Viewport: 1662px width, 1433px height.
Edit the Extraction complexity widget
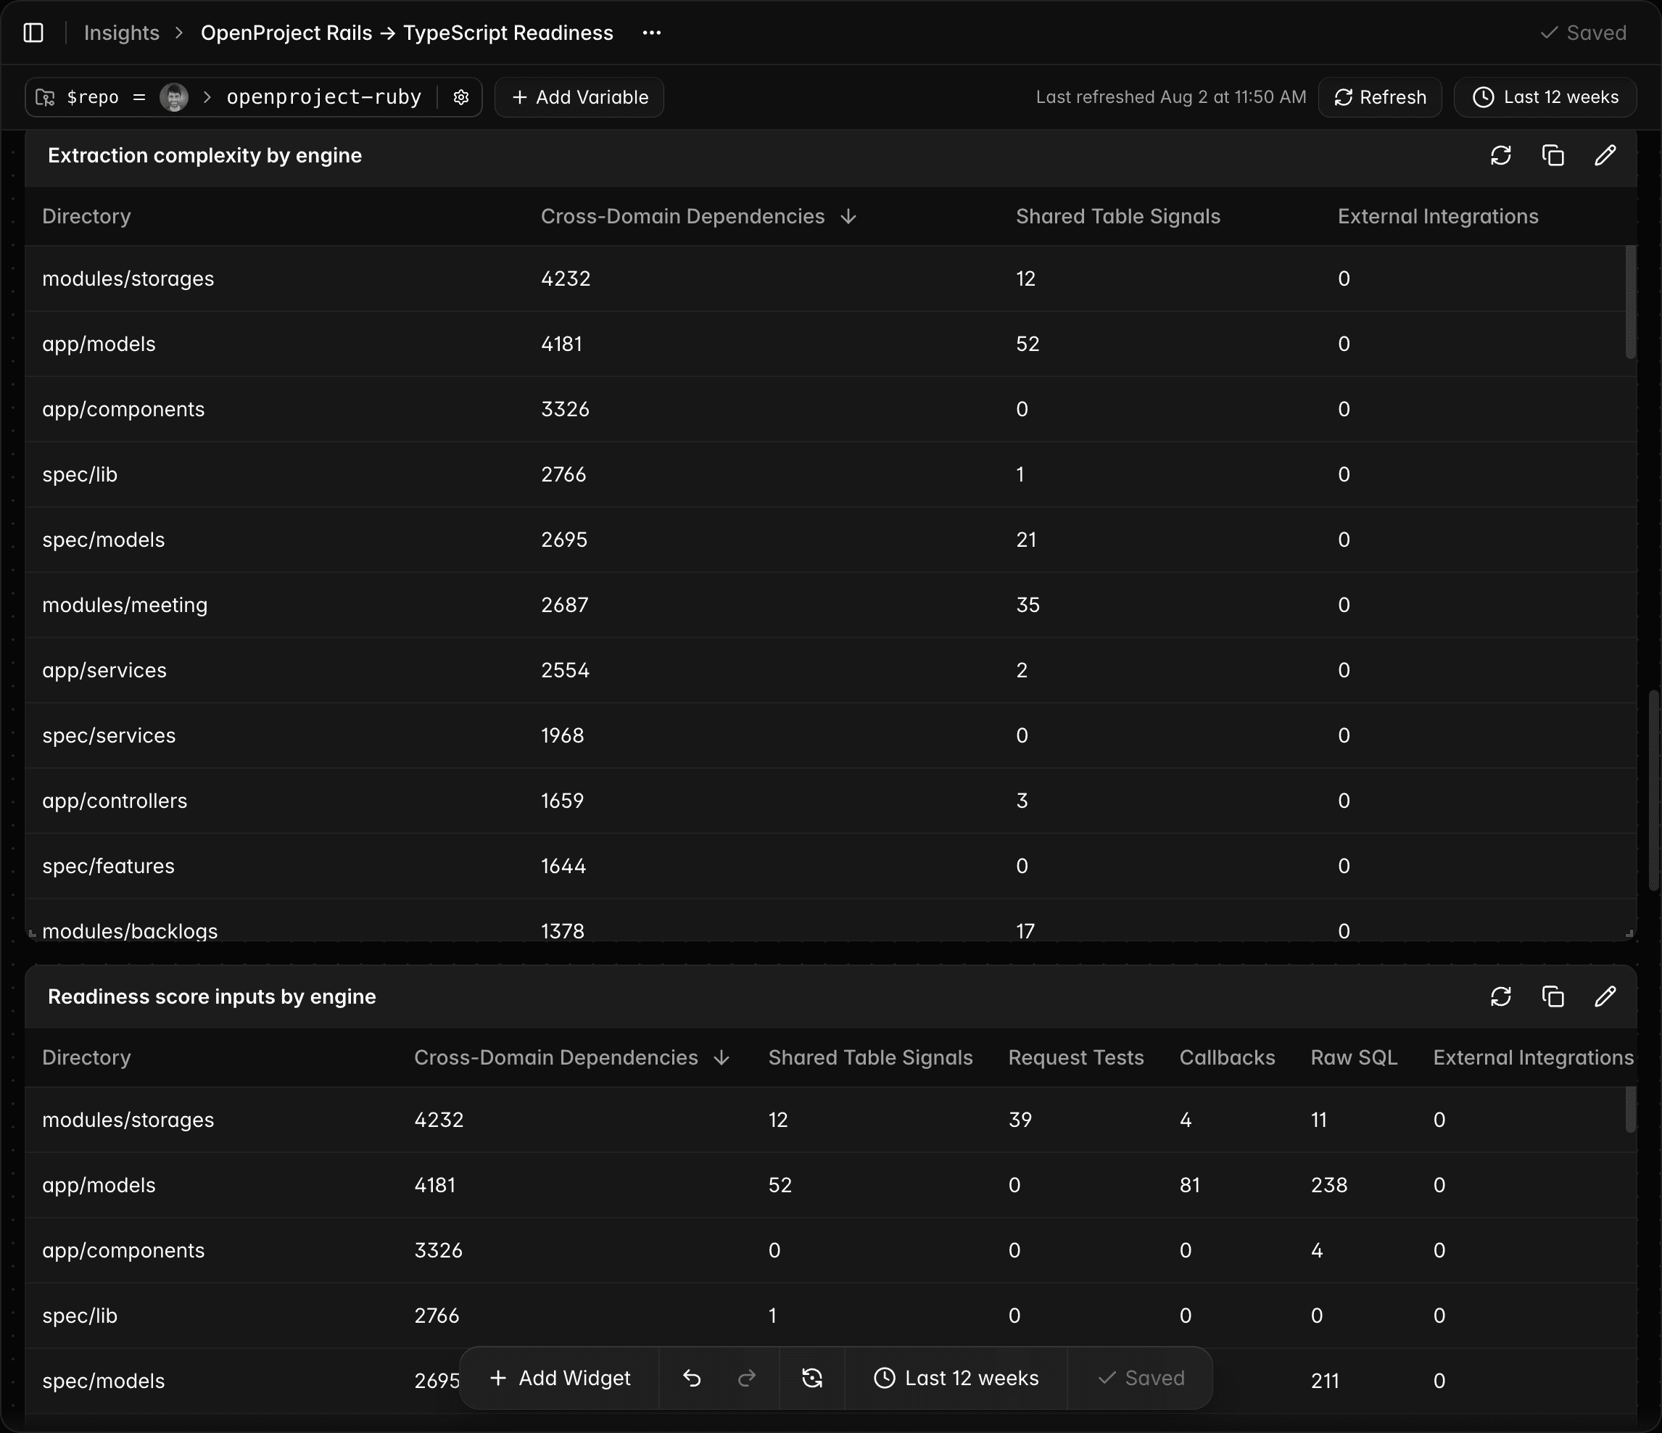(1605, 156)
